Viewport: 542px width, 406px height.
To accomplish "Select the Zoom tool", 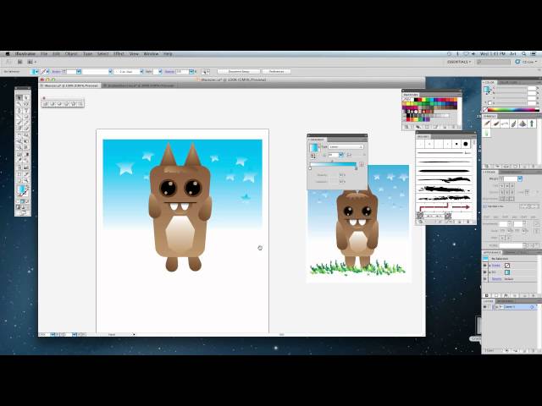I will click(26, 180).
